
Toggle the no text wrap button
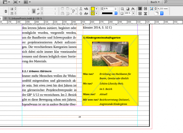click(x=140, y=9)
